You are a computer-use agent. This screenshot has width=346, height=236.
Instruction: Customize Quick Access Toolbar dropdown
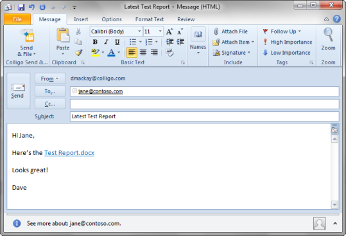[74, 8]
